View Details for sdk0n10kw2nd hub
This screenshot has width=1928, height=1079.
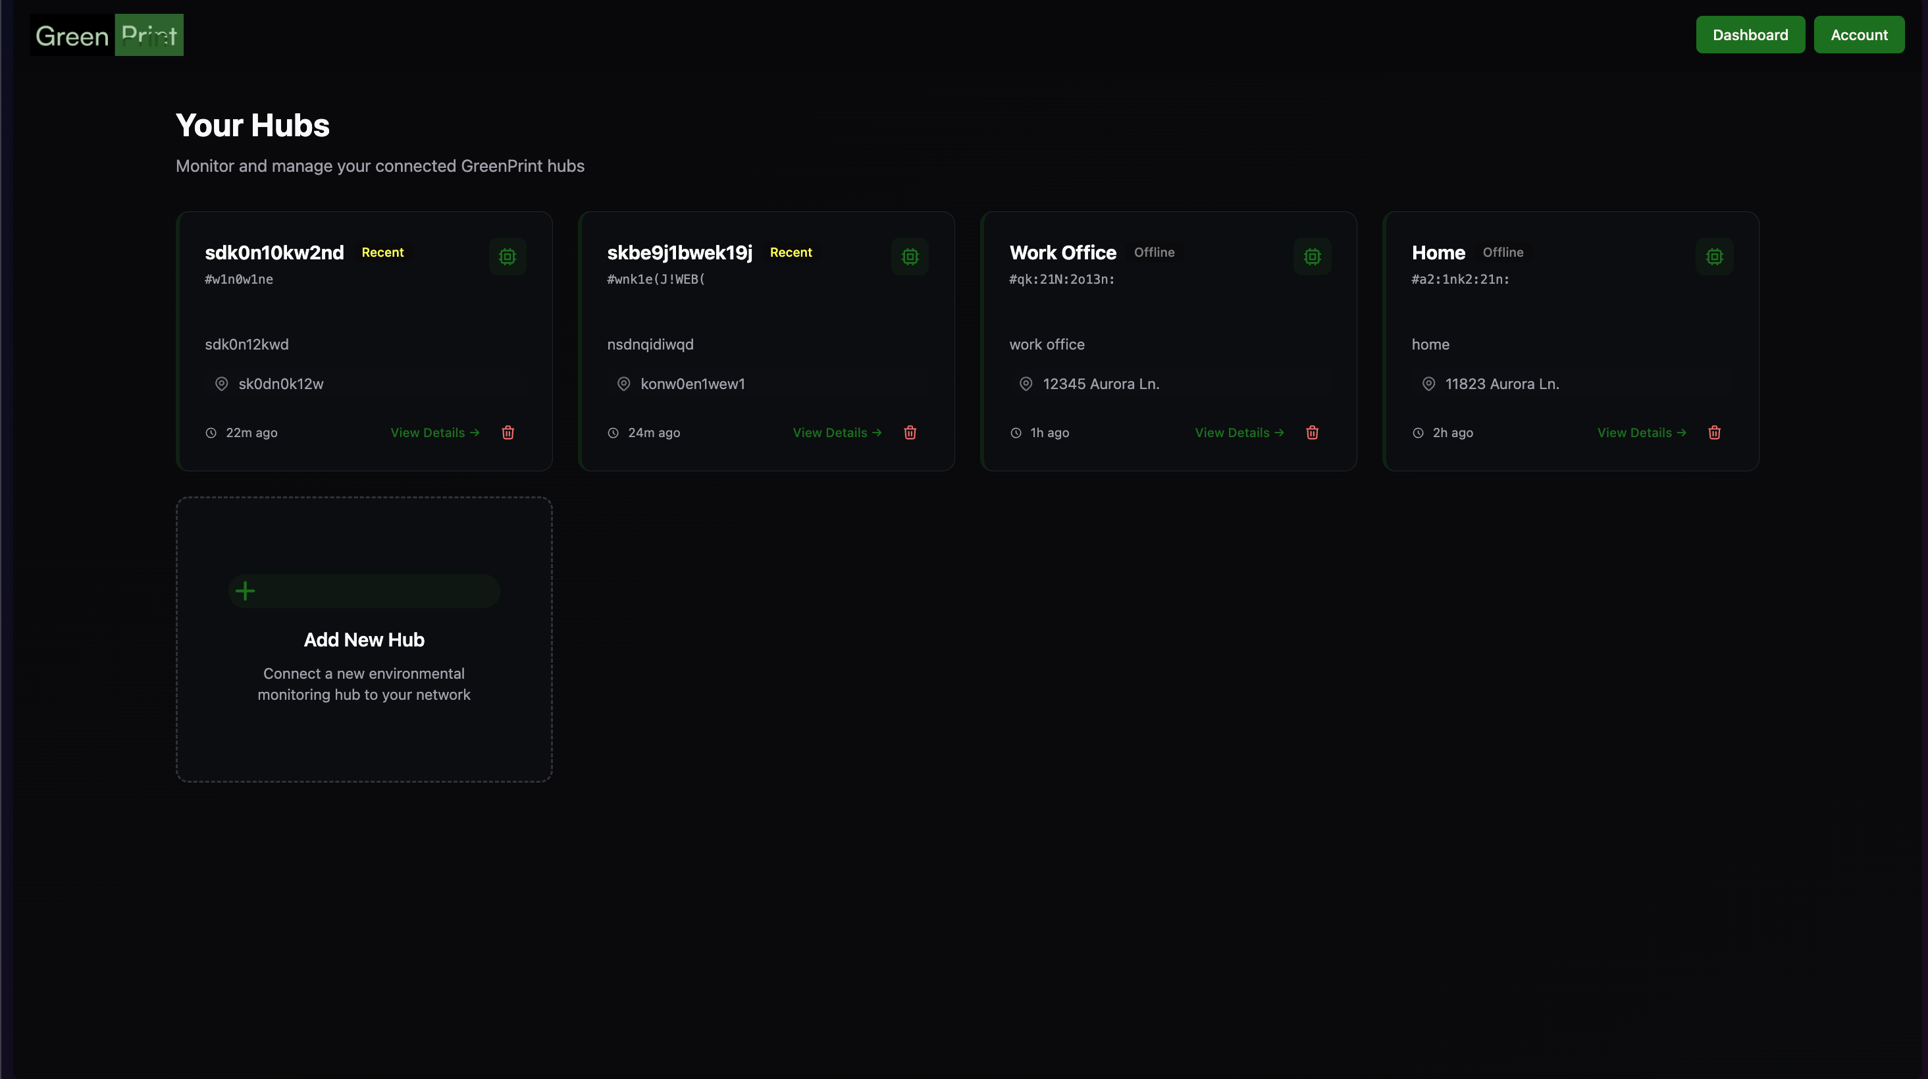(435, 433)
